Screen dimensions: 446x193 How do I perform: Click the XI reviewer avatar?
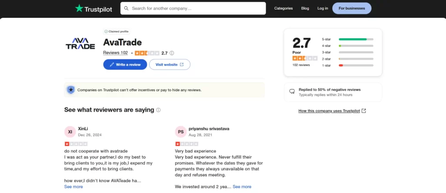(70, 132)
